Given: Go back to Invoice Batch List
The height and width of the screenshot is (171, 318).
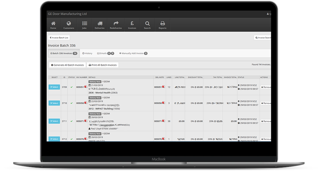Looking at the screenshot, I should point(59,38).
